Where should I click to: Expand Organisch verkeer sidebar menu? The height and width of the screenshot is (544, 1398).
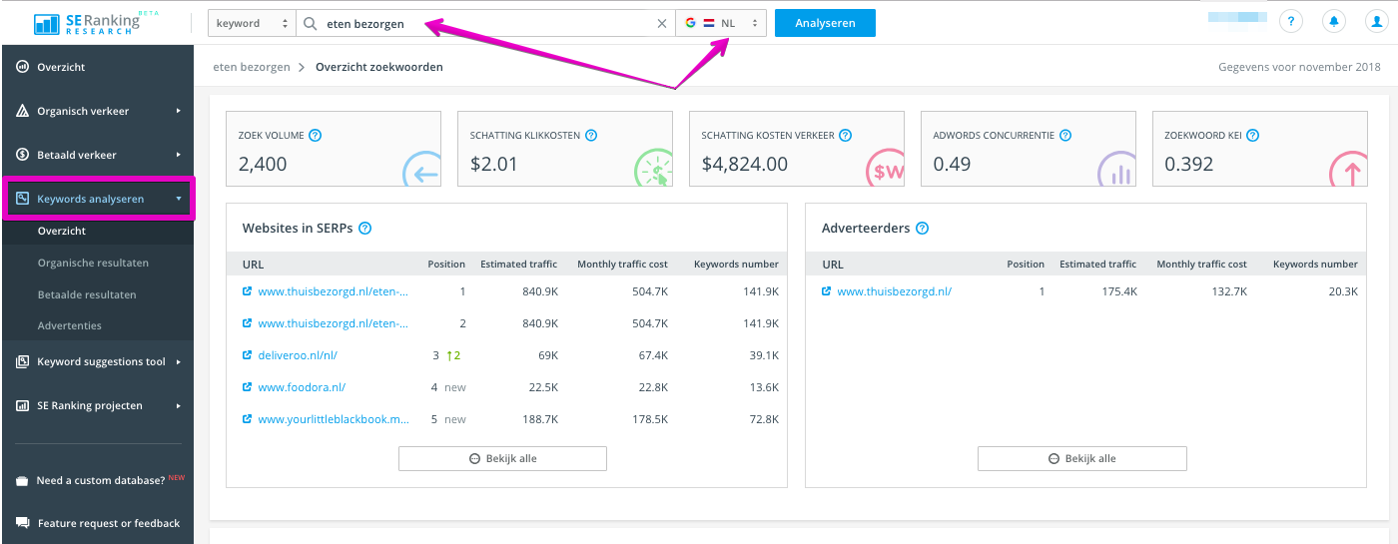tap(97, 111)
